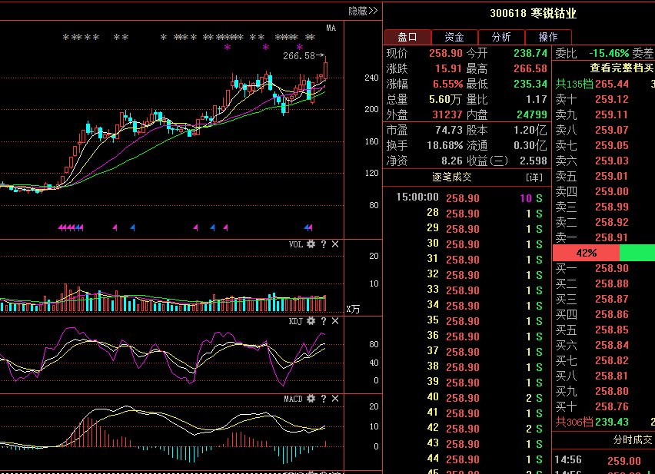Switch to the 盘口 tab
The width and height of the screenshot is (655, 474).
point(407,37)
